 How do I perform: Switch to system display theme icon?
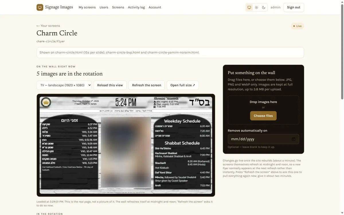249,7
